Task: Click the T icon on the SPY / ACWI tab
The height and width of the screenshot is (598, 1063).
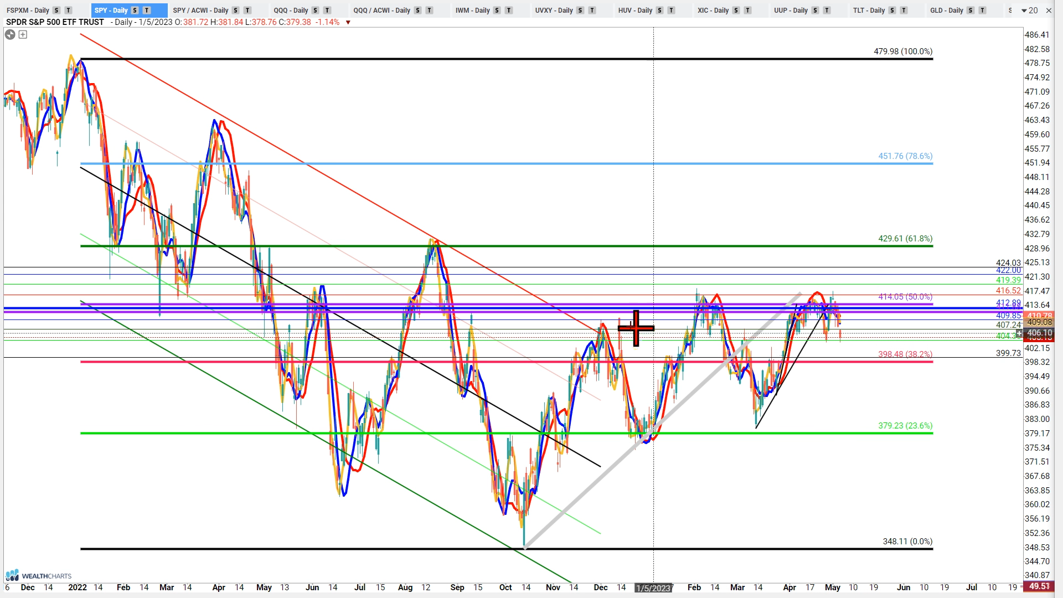Action: click(x=247, y=11)
